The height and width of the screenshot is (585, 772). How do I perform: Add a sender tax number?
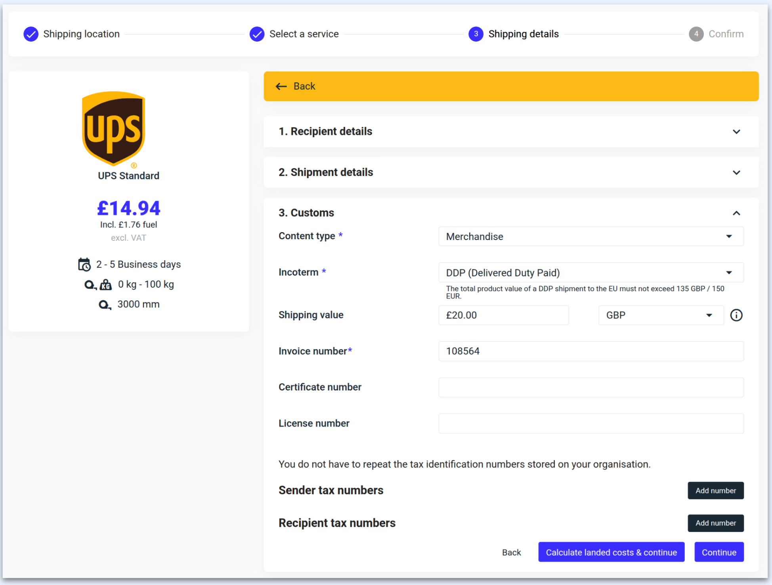pyautogui.click(x=715, y=490)
